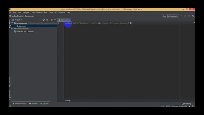The width and height of the screenshot is (204, 115).
Task: Click the 4 spaces indent setting
Action: tap(175, 106)
